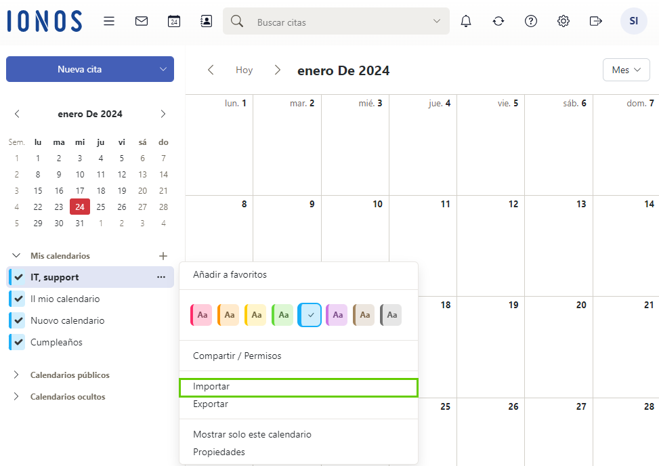Go to previous month in mini calendar
The image size is (659, 466).
pyautogui.click(x=17, y=114)
